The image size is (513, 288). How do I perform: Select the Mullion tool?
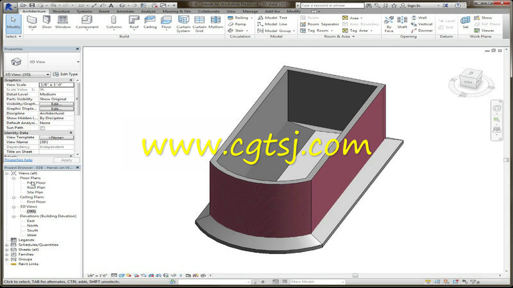(215, 23)
